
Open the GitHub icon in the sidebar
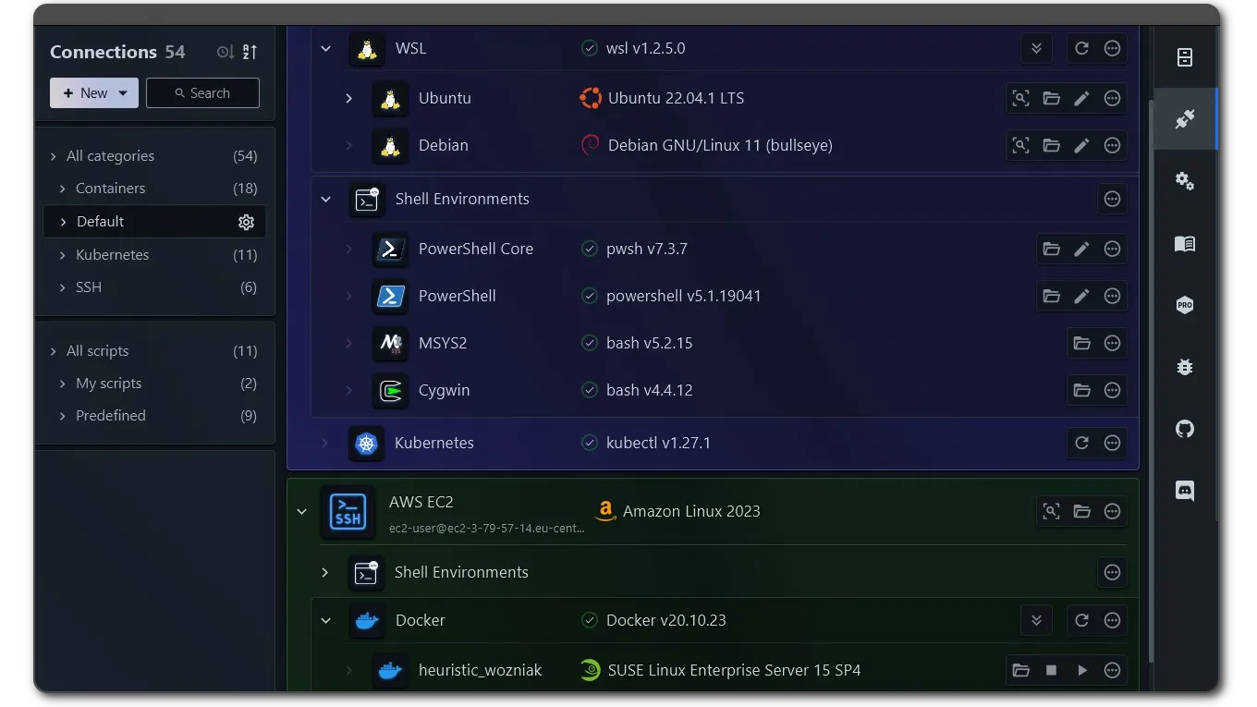[1185, 429]
